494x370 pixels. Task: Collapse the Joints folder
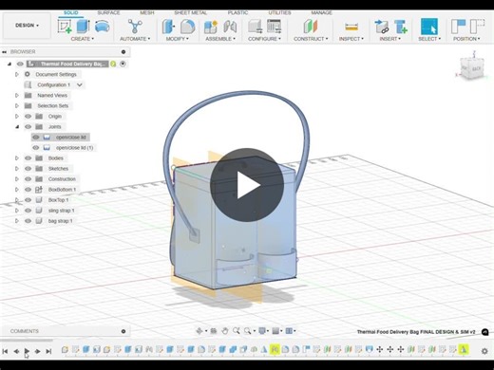17,127
